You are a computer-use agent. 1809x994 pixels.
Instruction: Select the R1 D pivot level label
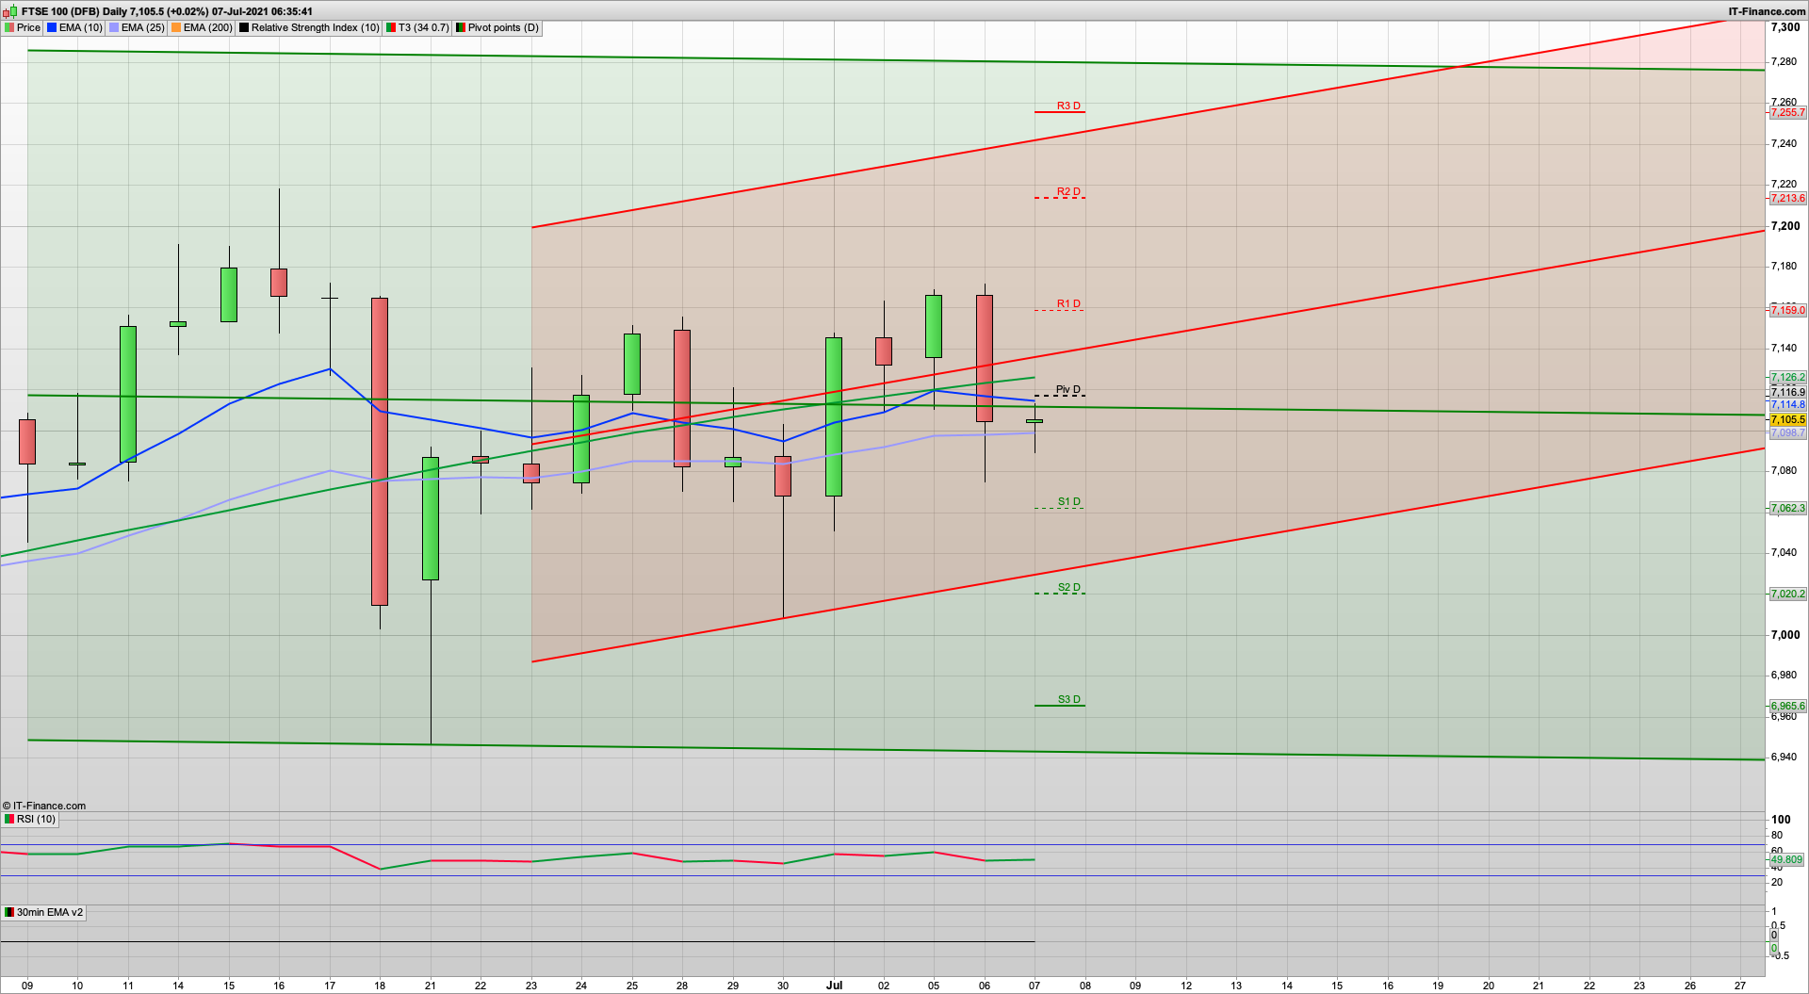coord(1068,304)
